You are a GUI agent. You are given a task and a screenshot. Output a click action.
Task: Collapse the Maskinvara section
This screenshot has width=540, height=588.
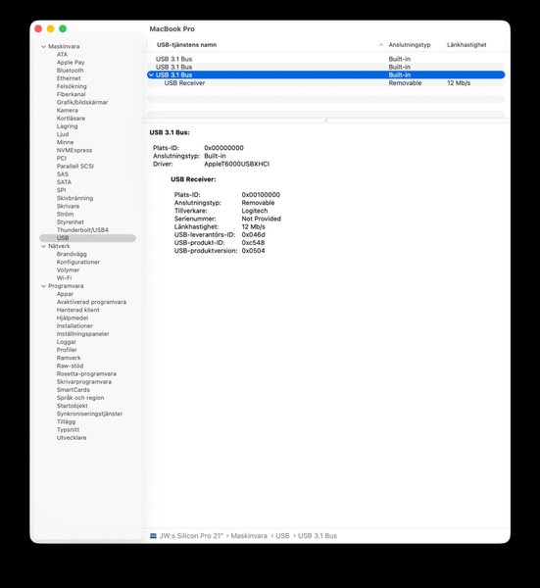click(x=43, y=46)
